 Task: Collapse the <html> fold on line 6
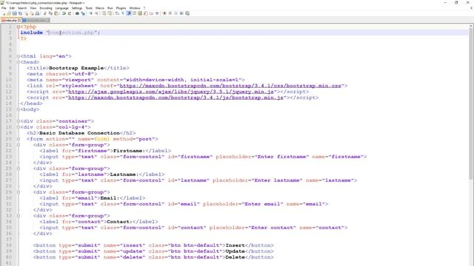pyautogui.click(x=18, y=56)
